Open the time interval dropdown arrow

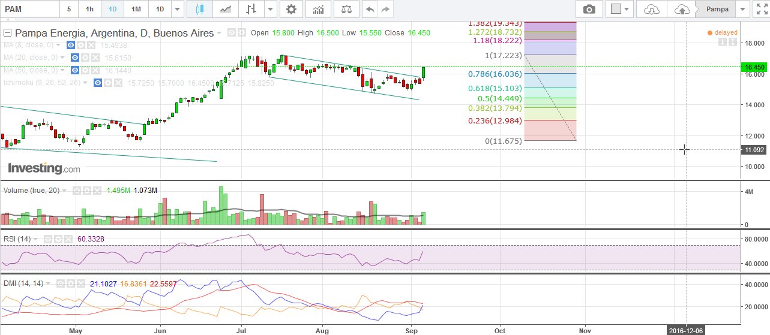177,9
